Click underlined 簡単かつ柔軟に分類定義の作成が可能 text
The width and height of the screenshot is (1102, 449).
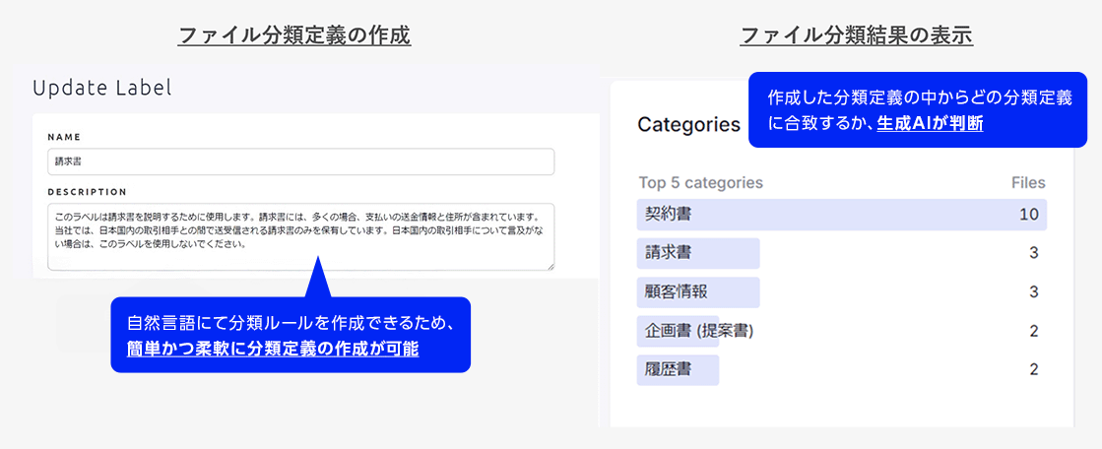coord(273,348)
